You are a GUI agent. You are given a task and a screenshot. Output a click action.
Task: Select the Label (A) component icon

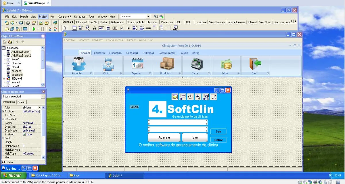click(94, 28)
